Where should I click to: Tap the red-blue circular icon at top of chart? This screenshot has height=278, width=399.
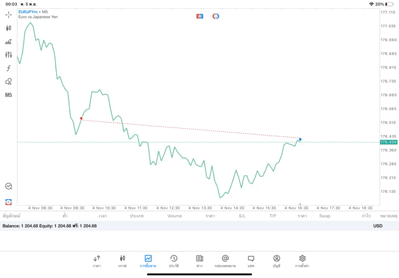tap(216, 16)
